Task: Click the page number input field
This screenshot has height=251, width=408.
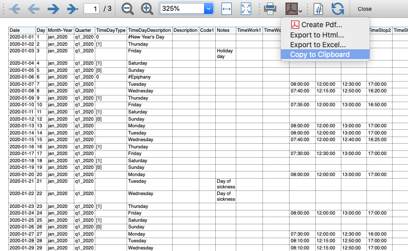Action: (x=91, y=9)
